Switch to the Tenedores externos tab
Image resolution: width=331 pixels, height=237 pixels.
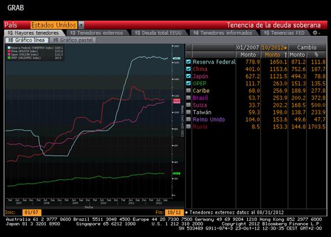click(x=97, y=33)
